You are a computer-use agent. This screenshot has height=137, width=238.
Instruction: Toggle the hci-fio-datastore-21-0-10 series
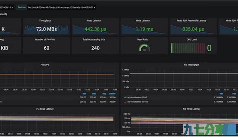[138, 102]
